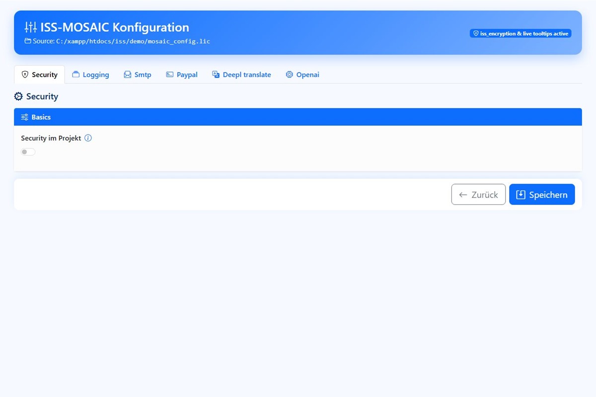Click the Security im Projekt label

pyautogui.click(x=51, y=138)
